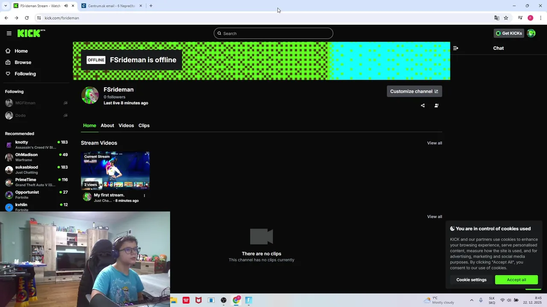Open volume control in system tray

[x=509, y=300]
